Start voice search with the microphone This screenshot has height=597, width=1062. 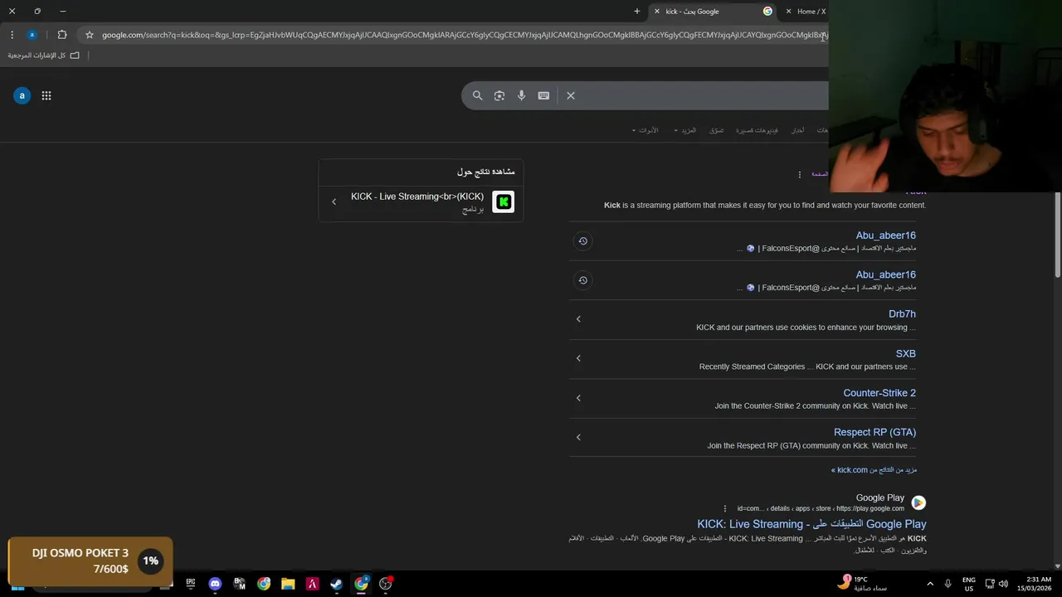tap(521, 95)
